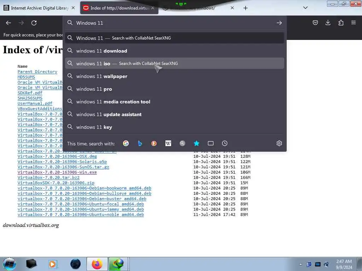Open a new tab with plus button
The height and width of the screenshot is (271, 362).
pos(245,8)
